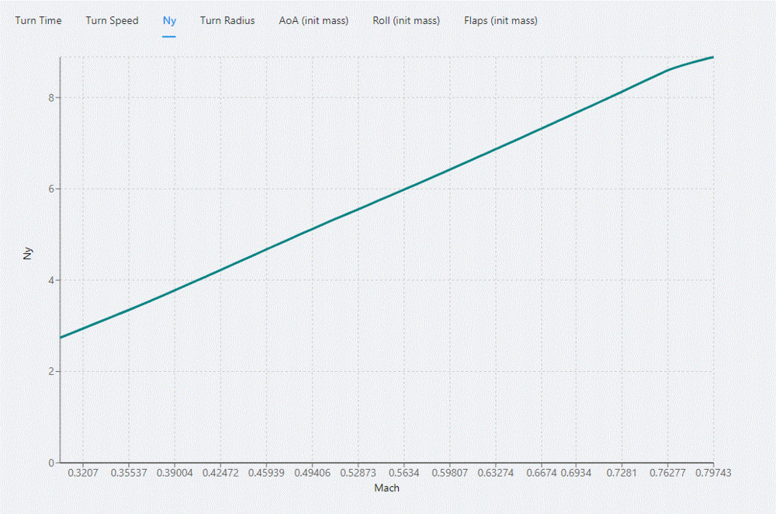776x514 pixels.
Task: Click the 0.76277 Mach tick label
Action: tap(667, 472)
